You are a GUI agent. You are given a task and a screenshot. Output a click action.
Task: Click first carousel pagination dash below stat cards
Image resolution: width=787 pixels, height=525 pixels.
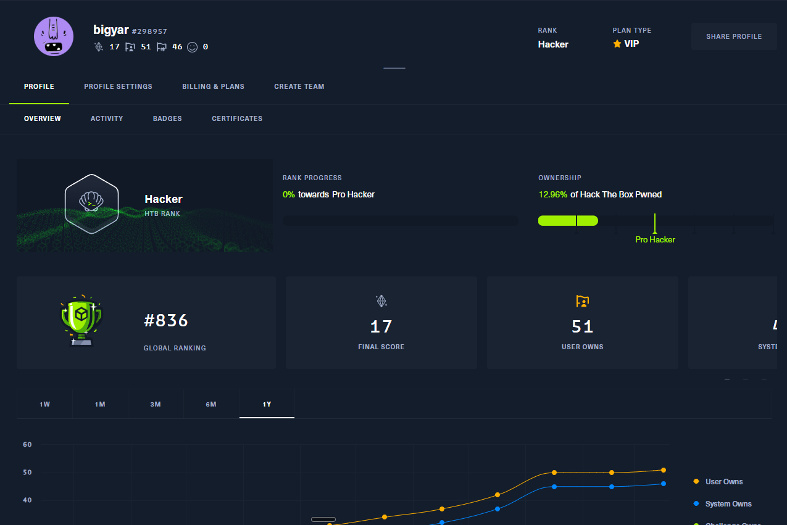point(727,379)
